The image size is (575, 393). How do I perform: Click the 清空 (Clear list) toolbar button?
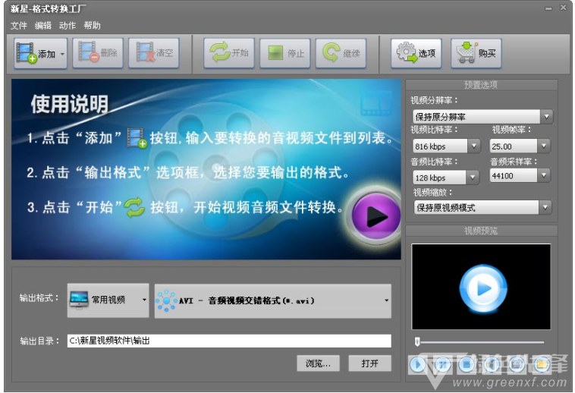(x=154, y=54)
